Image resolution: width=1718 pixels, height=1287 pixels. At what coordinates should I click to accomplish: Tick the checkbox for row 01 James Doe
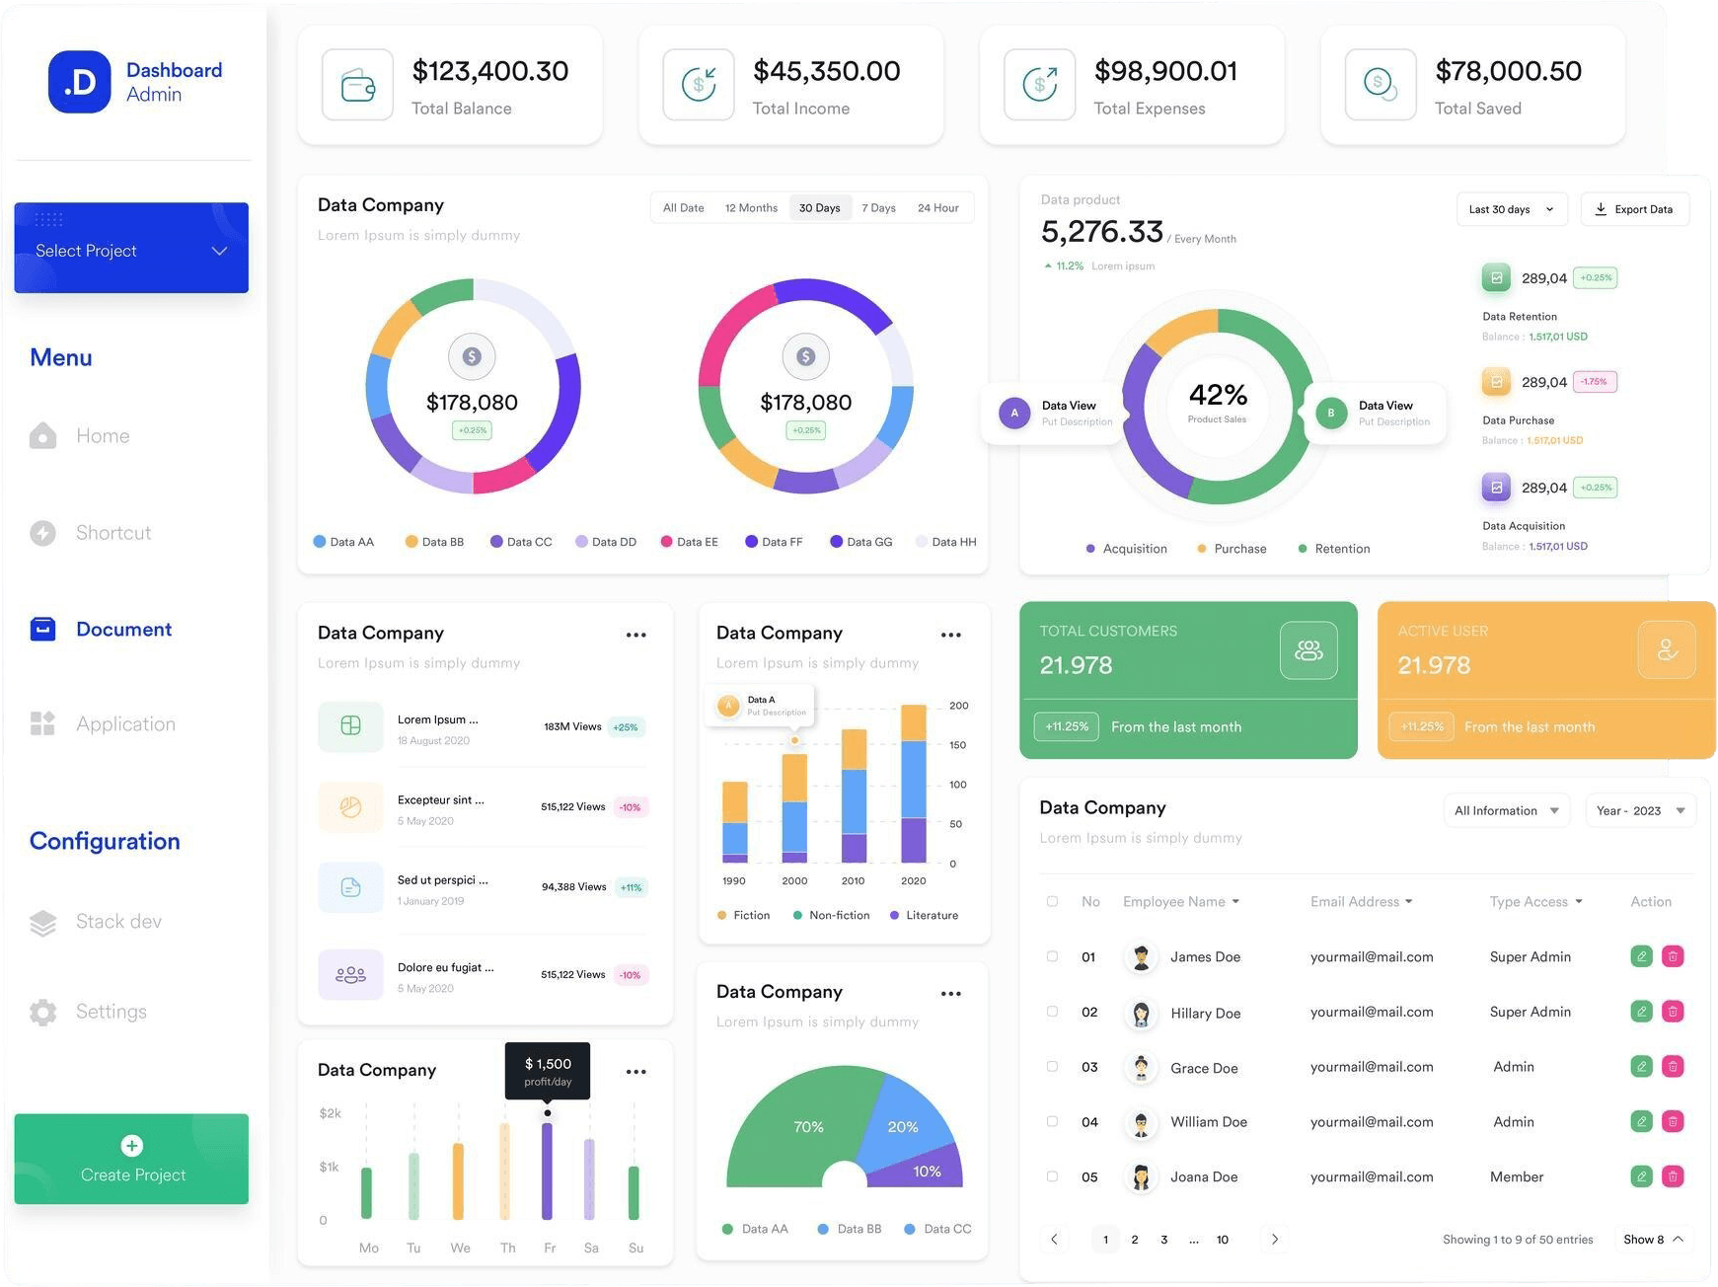click(x=1052, y=956)
